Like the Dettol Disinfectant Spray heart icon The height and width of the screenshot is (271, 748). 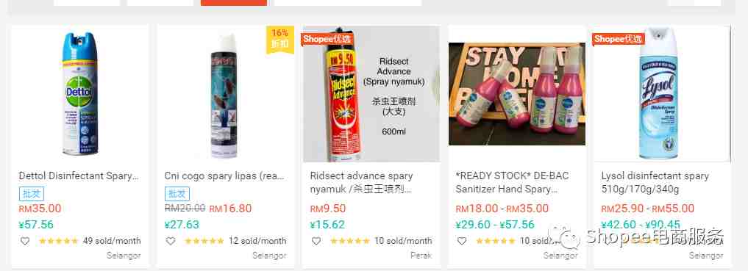tap(25, 241)
